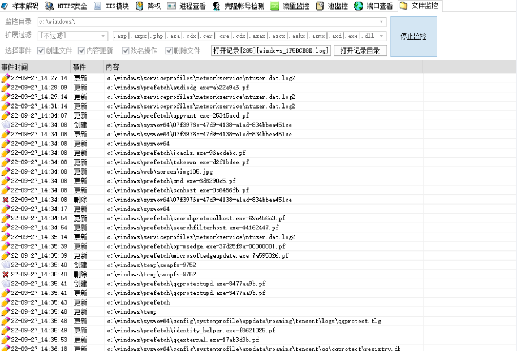The width and height of the screenshot is (517, 351).
Task: Open the 降权 privilege-lowering tool icon
Action: (x=147, y=7)
